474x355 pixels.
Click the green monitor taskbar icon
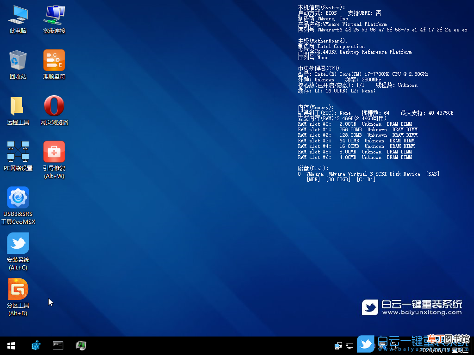(81, 345)
